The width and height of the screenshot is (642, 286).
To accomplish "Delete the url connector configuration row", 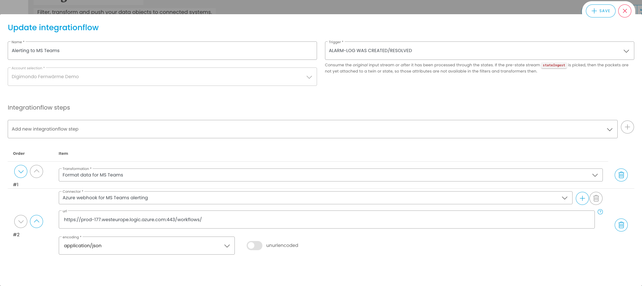I will [621, 225].
